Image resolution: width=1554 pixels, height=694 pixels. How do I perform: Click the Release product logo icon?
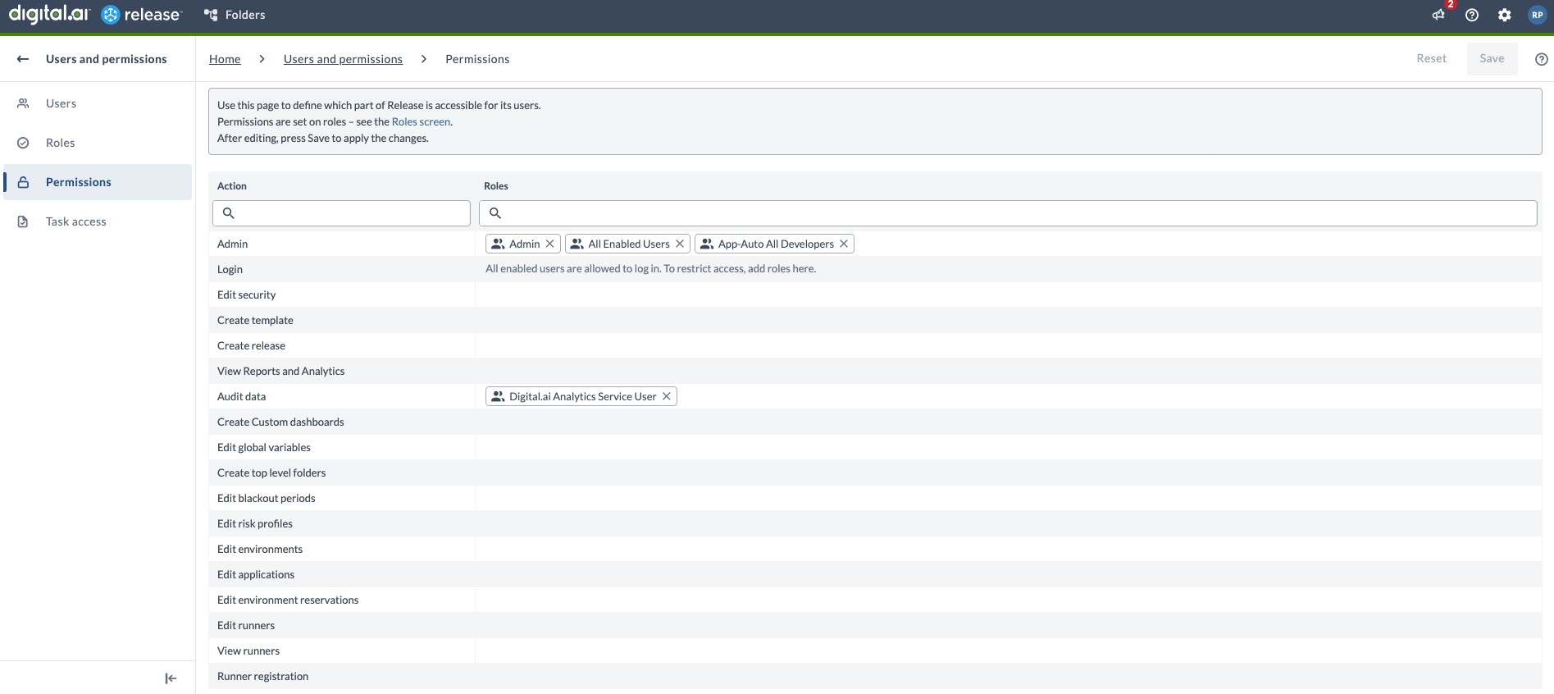point(110,15)
